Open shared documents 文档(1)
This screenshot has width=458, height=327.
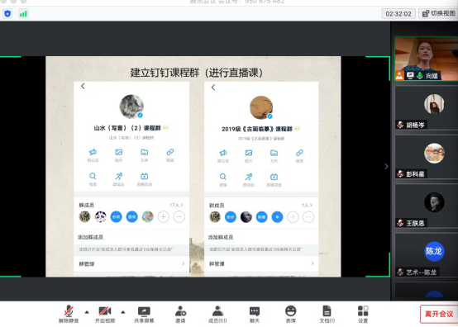(x=327, y=314)
